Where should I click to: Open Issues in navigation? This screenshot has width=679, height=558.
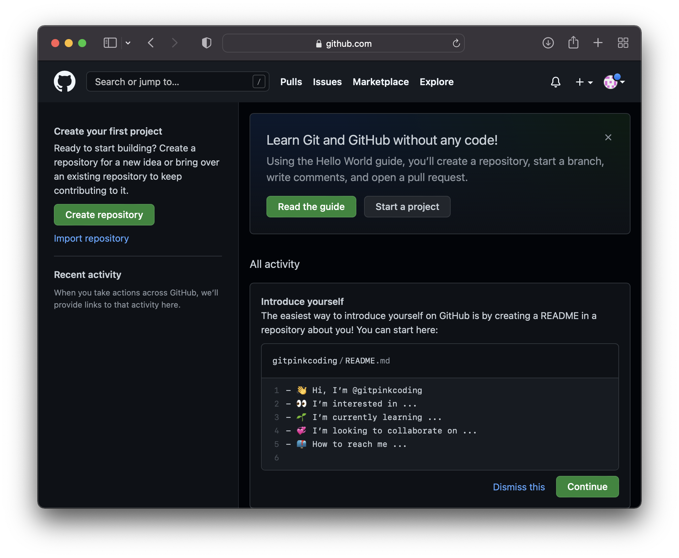click(x=327, y=82)
